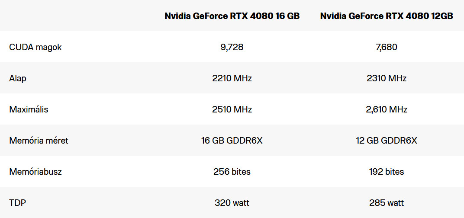Click the 12 GB GDDR6X cell
The width and height of the screenshot is (464, 218).
387,141
